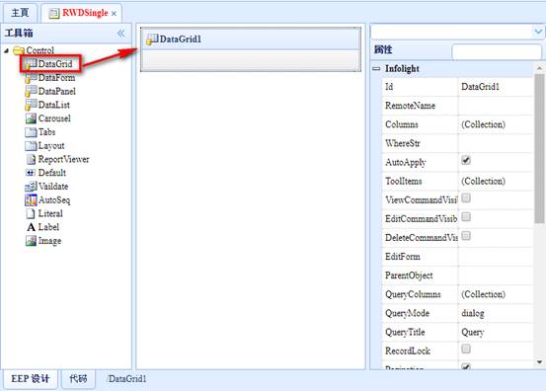Click the QueryTitle value Query
Image resolution: width=546 pixels, height=391 pixels.
click(473, 332)
